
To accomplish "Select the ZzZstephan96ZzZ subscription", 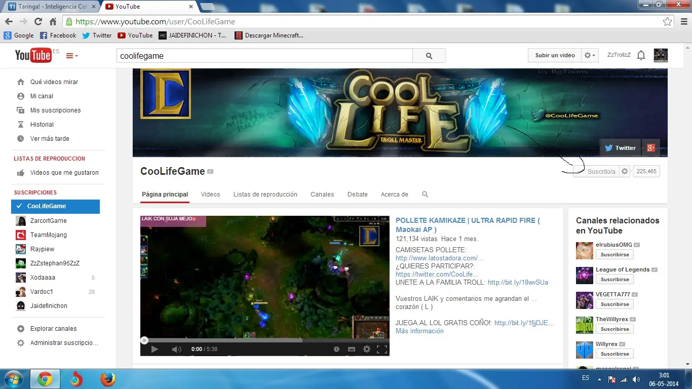I will pyautogui.click(x=55, y=263).
